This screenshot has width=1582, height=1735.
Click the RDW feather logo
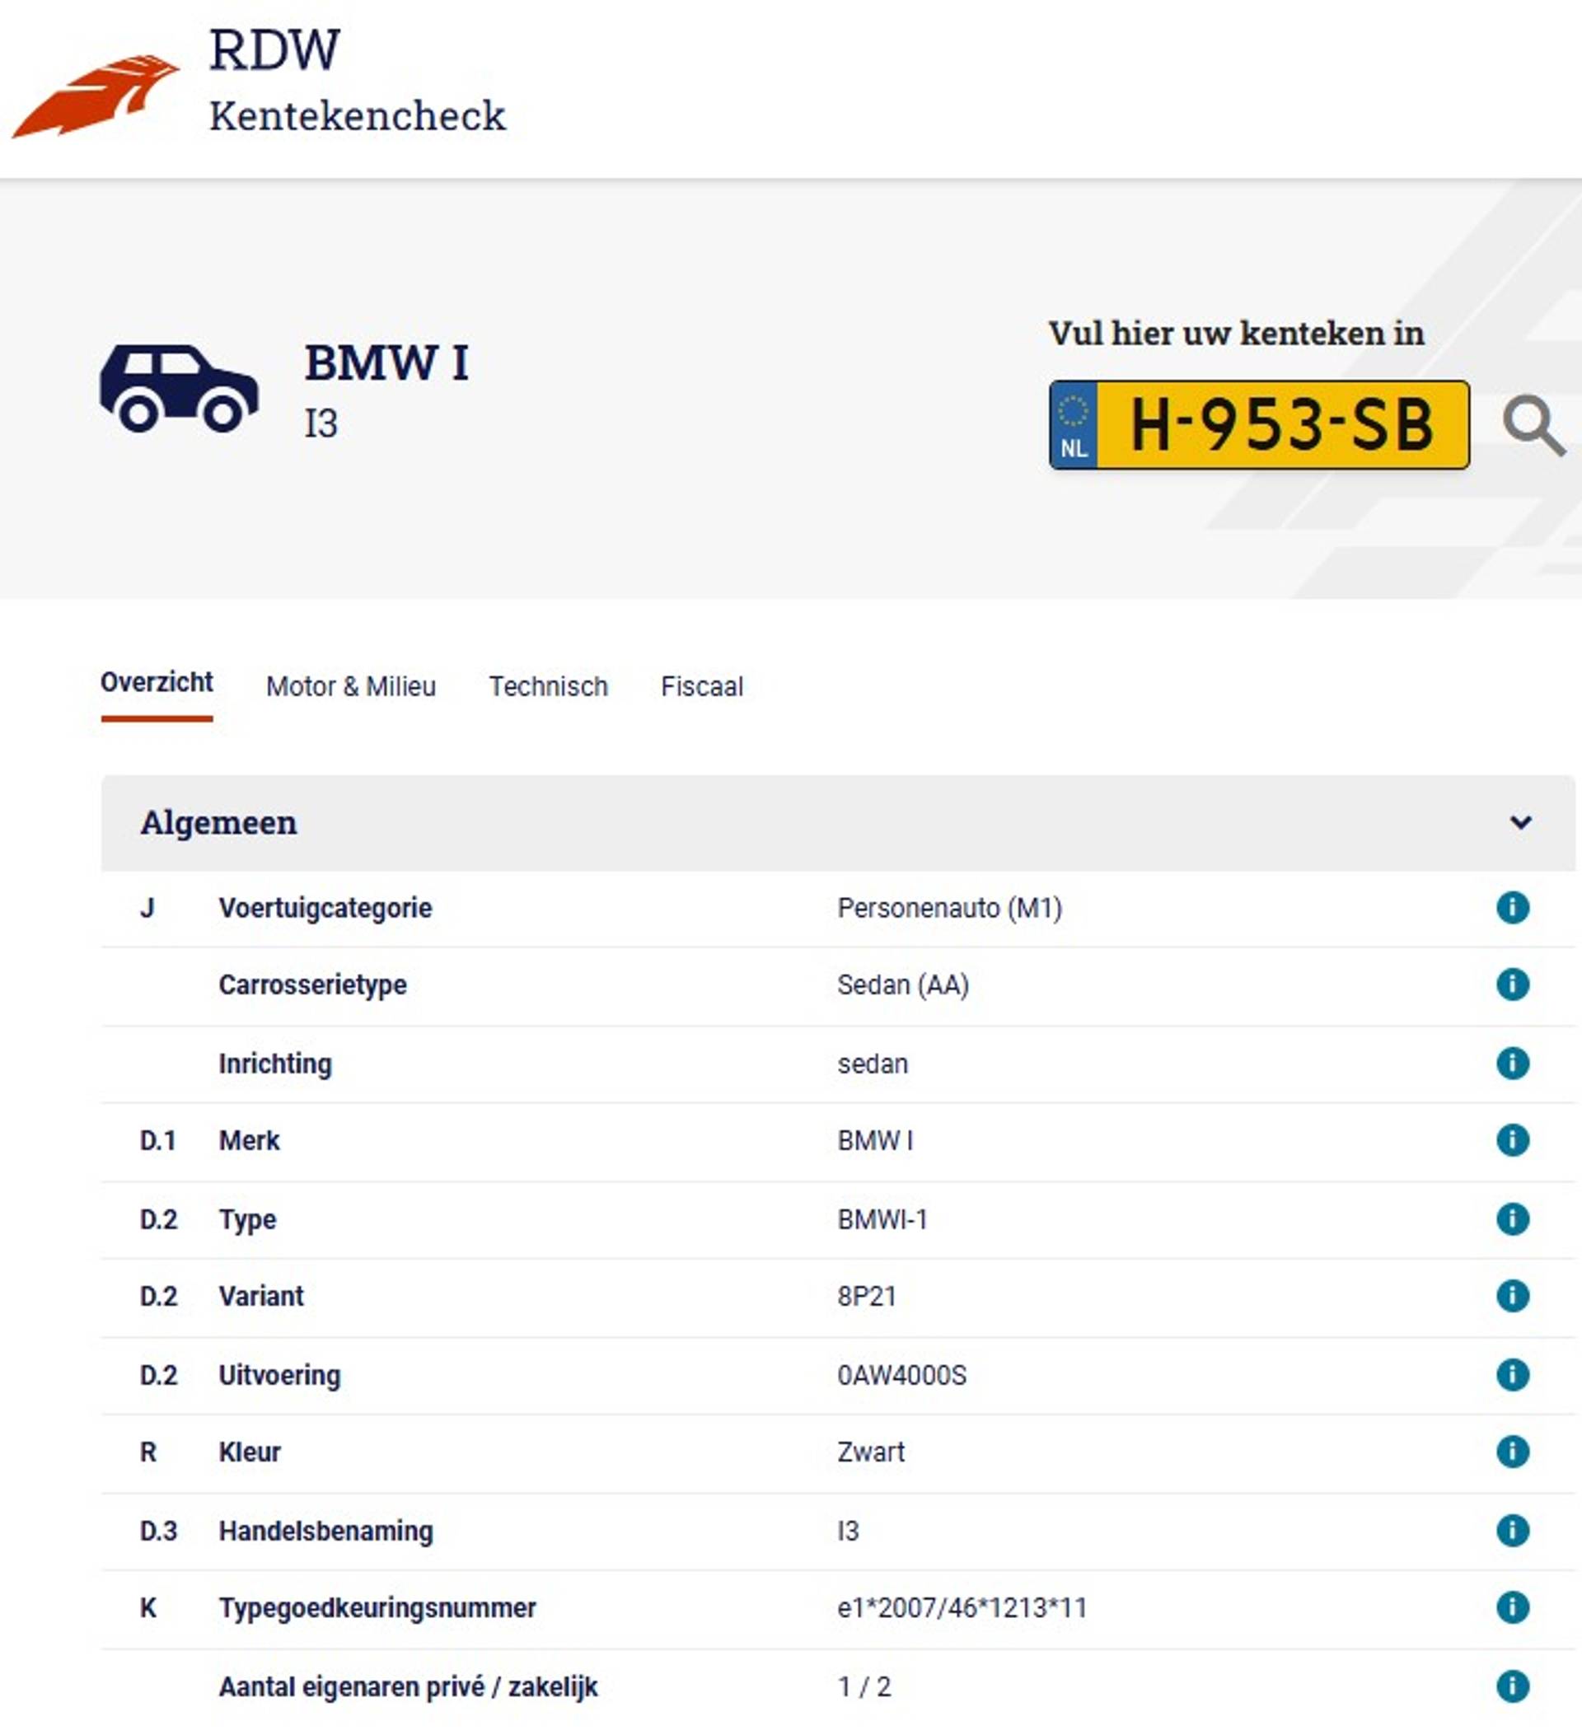point(95,95)
